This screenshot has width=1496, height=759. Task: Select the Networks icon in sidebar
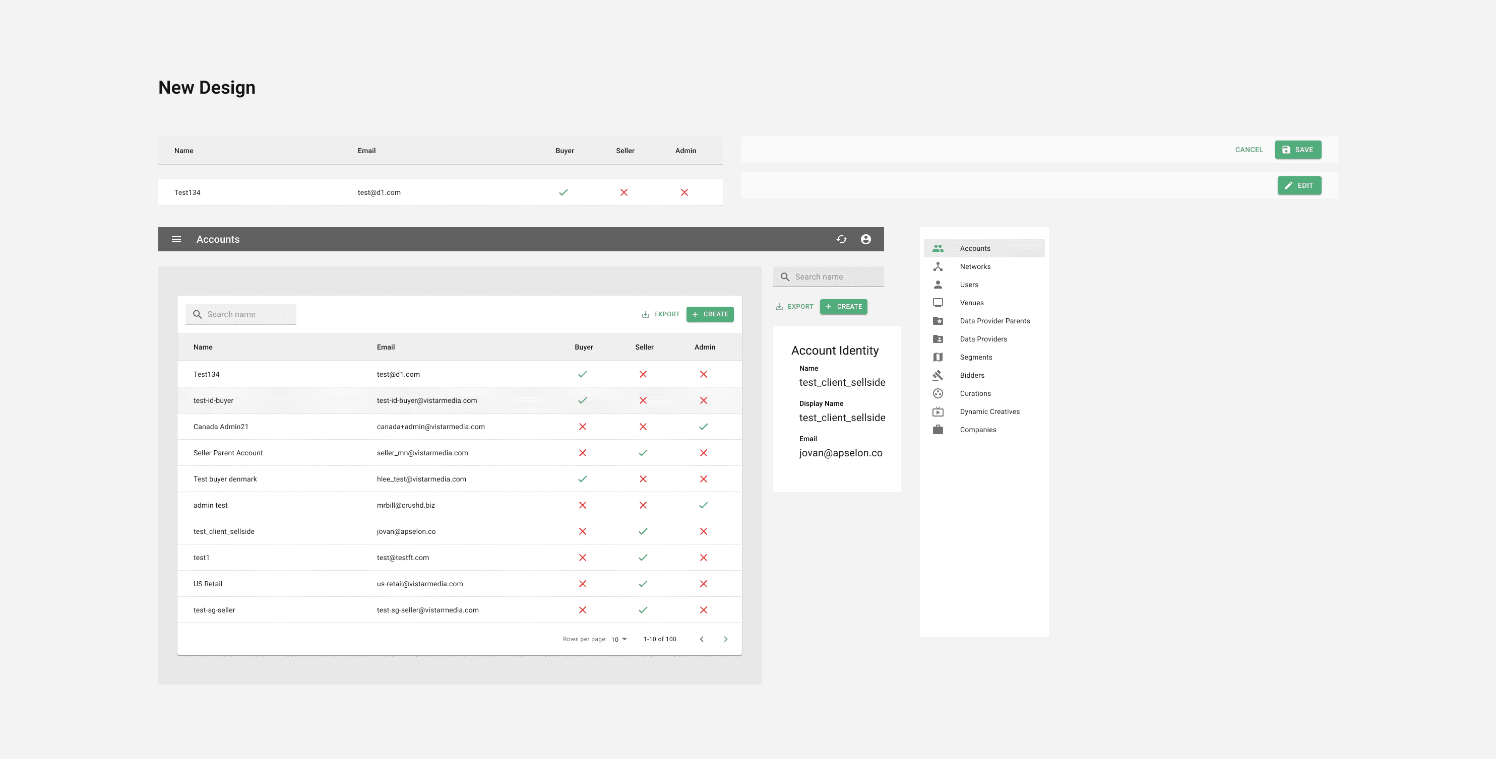pyautogui.click(x=938, y=266)
